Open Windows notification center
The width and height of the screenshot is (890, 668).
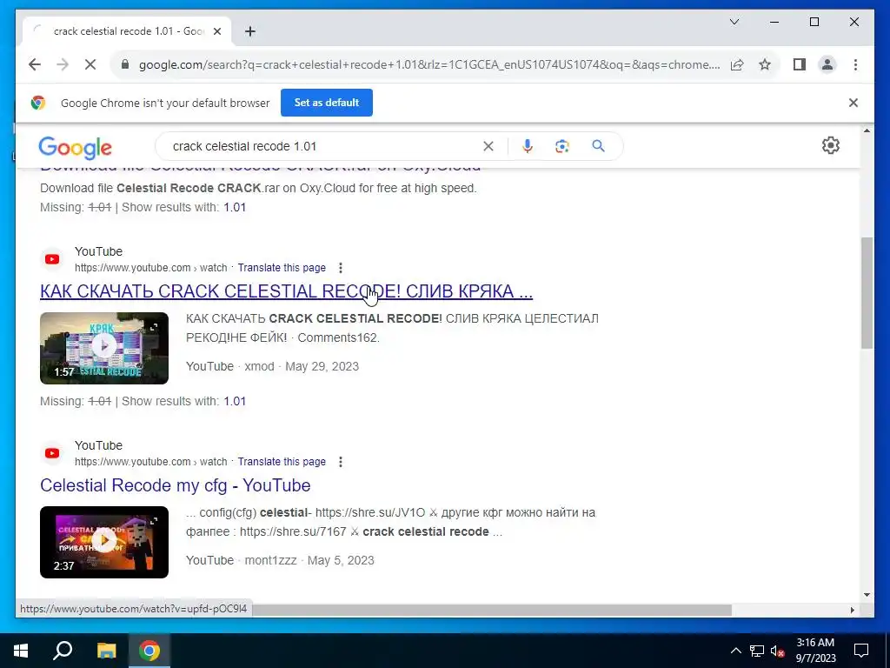(x=861, y=651)
